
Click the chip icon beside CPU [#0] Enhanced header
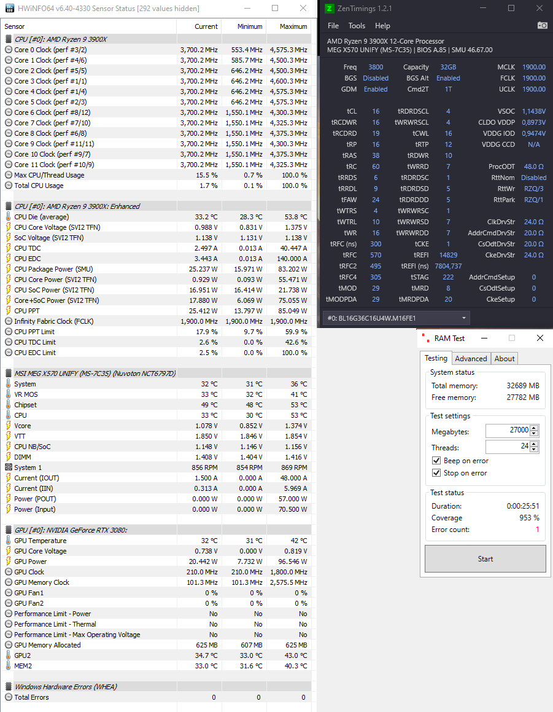point(9,206)
